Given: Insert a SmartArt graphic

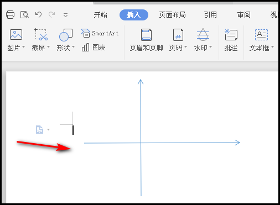Looking at the screenshot, I should [x=100, y=33].
